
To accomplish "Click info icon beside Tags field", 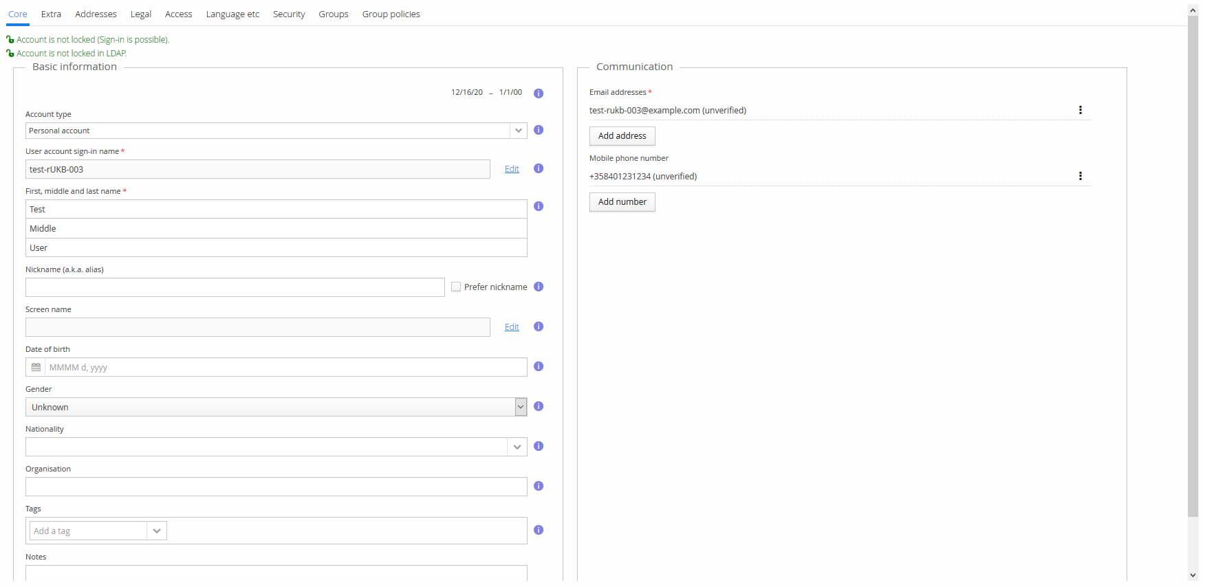I will pyautogui.click(x=539, y=530).
